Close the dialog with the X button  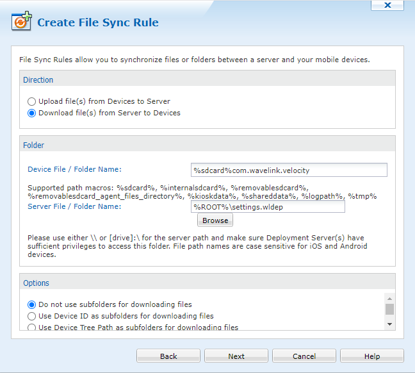pos(387,5)
